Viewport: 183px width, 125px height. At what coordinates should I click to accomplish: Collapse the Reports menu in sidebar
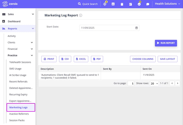point(33,28)
